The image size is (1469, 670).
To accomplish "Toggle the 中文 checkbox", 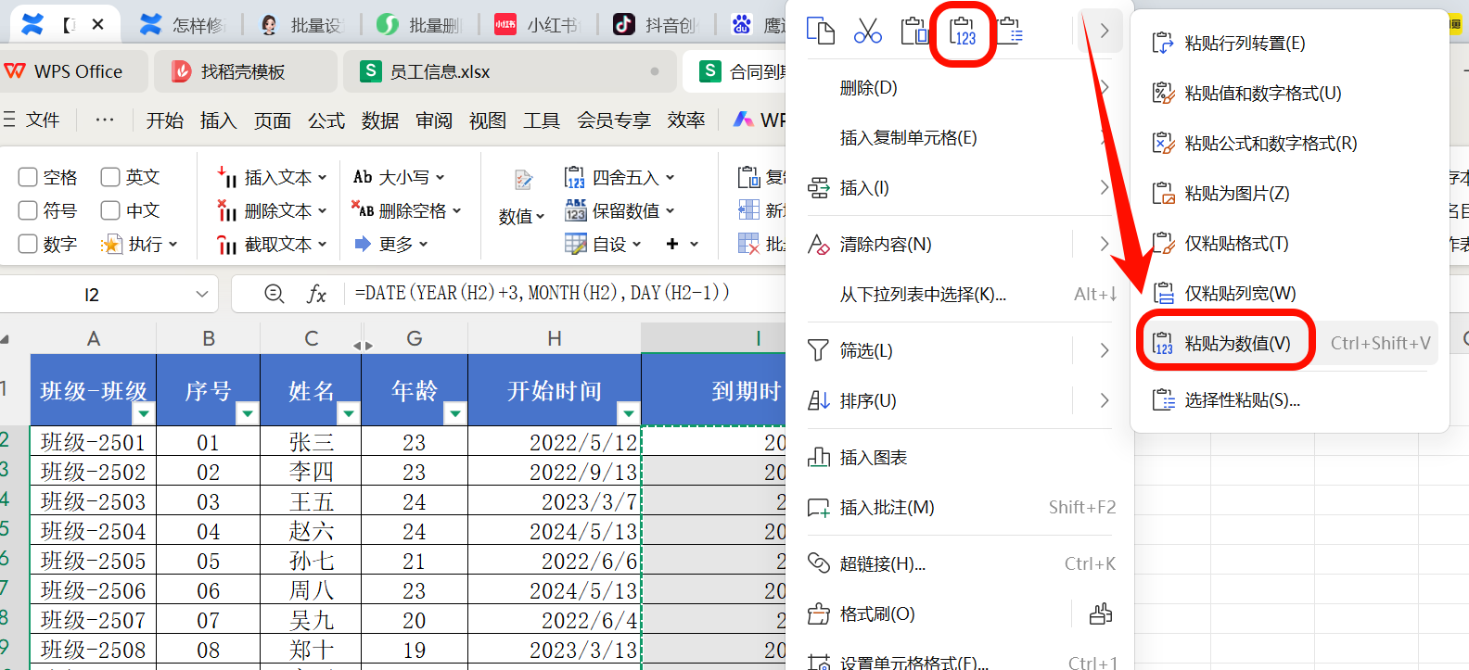I will pos(110,210).
